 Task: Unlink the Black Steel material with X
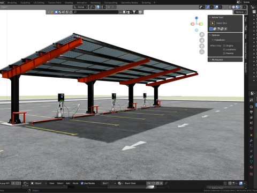click(x=161, y=183)
